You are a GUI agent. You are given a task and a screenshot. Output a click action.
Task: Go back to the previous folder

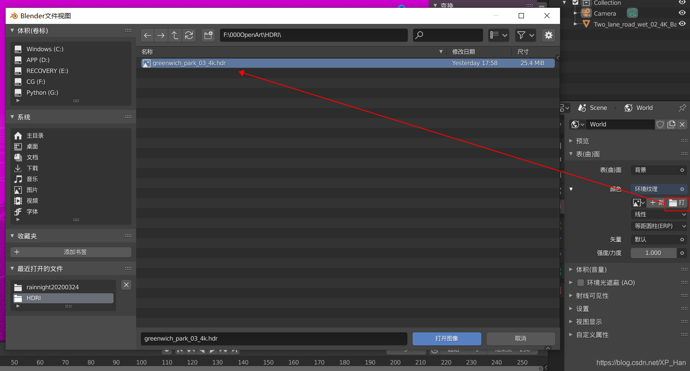click(148, 35)
